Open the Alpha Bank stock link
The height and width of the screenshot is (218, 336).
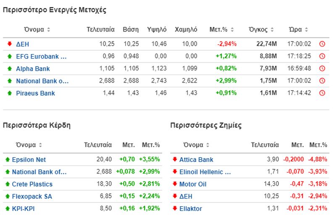coord(33,69)
